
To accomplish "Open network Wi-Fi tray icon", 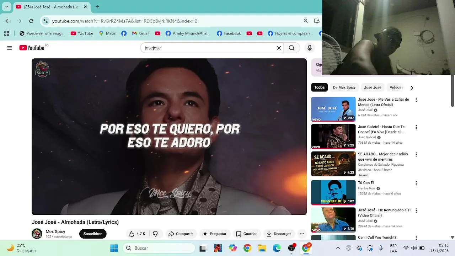I will (x=406, y=248).
